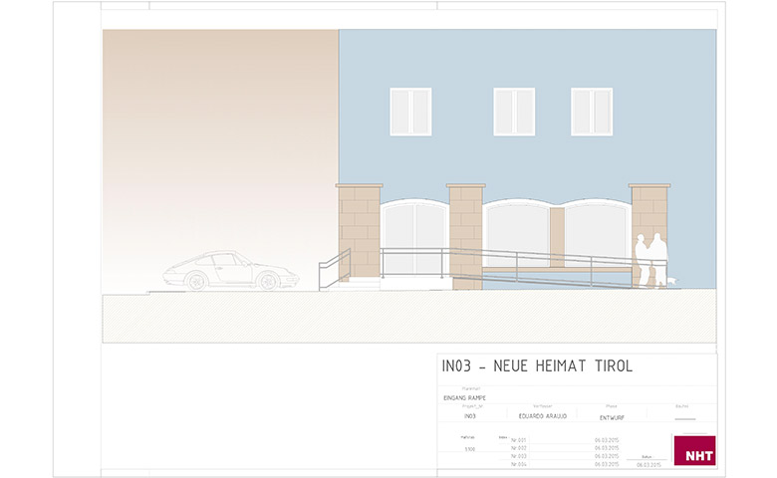Click the red NHT logo

pos(694,451)
